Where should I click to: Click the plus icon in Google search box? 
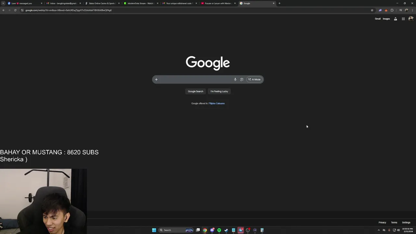pos(156,79)
